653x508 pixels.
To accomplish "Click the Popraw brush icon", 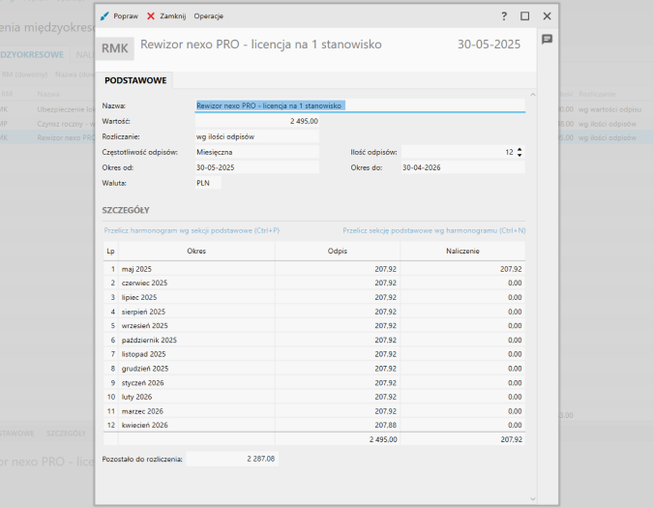I will coord(104,16).
